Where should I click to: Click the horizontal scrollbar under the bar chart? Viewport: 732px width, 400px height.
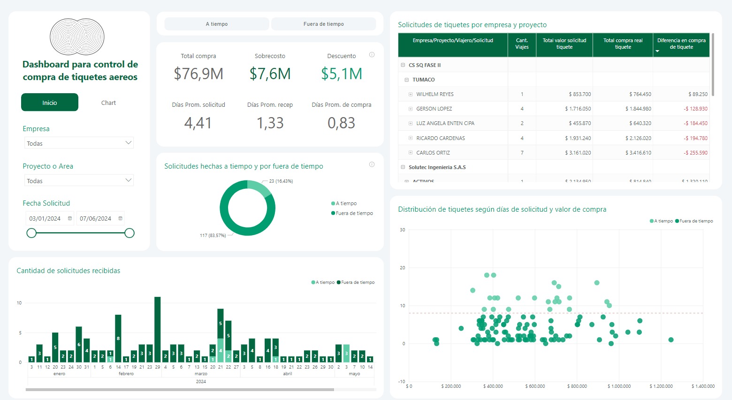point(180,389)
